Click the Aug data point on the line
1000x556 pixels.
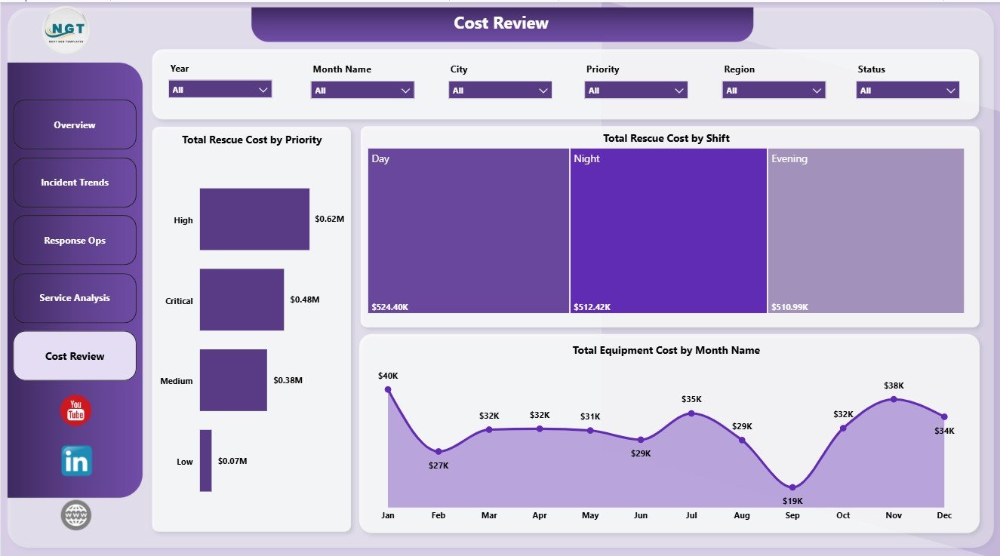[742, 440]
